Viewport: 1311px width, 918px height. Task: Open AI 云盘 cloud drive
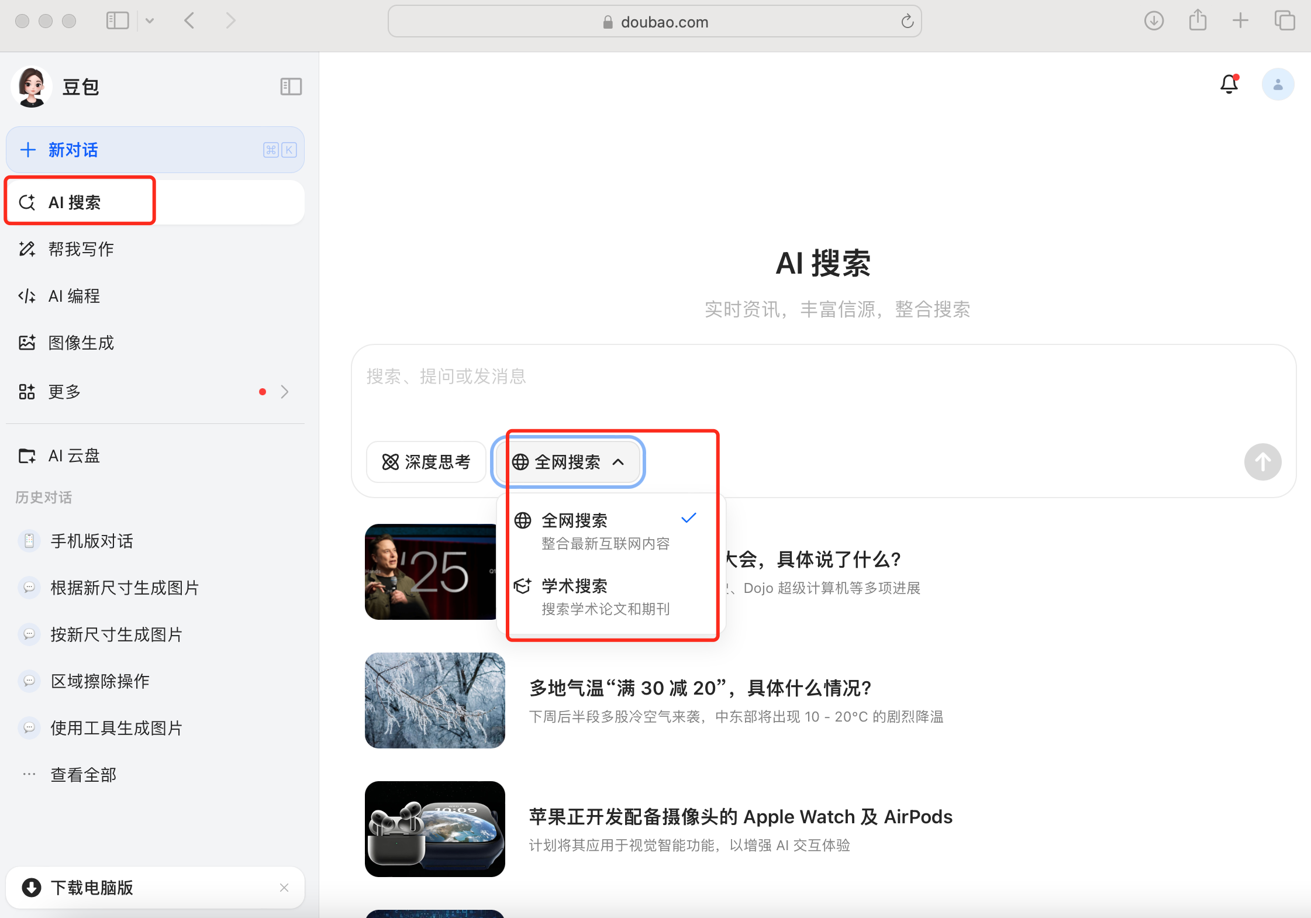155,455
